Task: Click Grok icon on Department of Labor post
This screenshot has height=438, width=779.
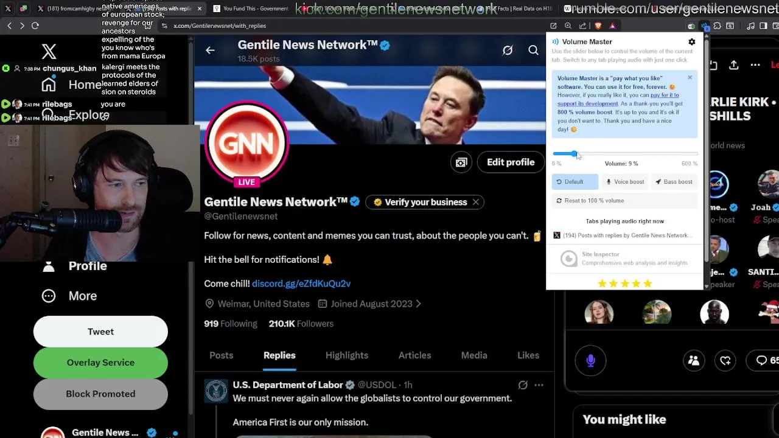Action: pos(523,385)
